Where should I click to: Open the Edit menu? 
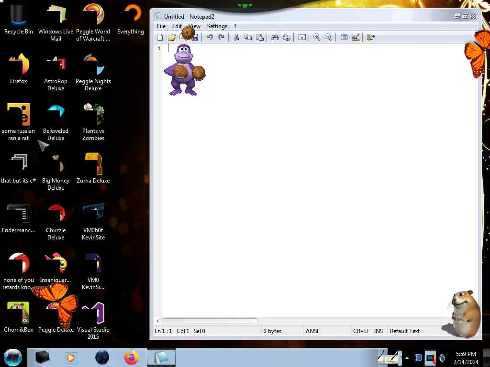(177, 26)
